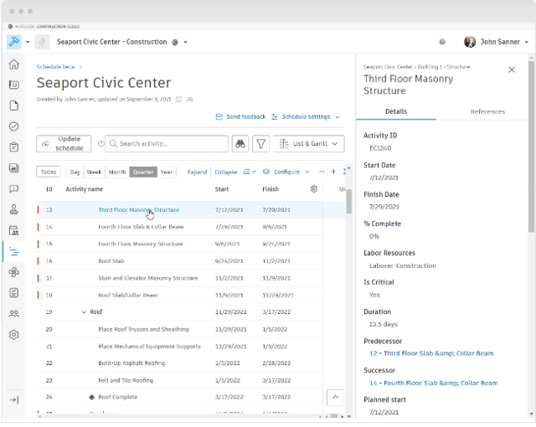Open the Configure dropdown
This screenshot has height=427, width=536.
[x=286, y=172]
